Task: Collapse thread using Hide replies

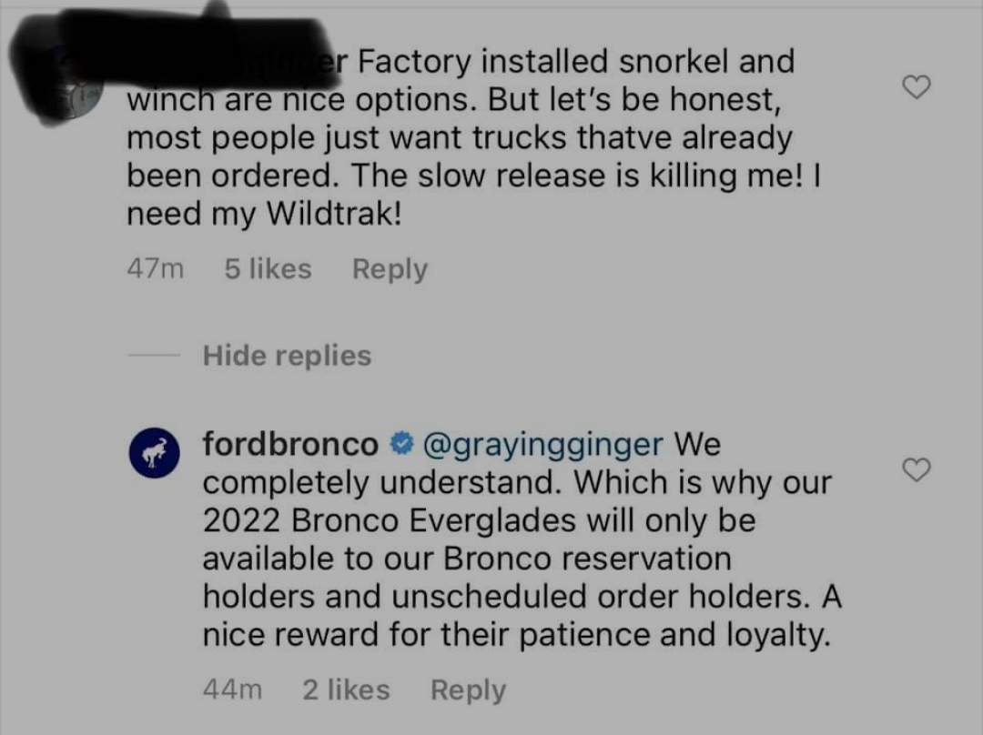Action: click(287, 356)
